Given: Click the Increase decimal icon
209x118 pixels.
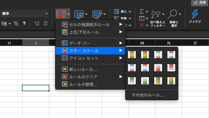Looking at the screenshot, I should (37, 23).
